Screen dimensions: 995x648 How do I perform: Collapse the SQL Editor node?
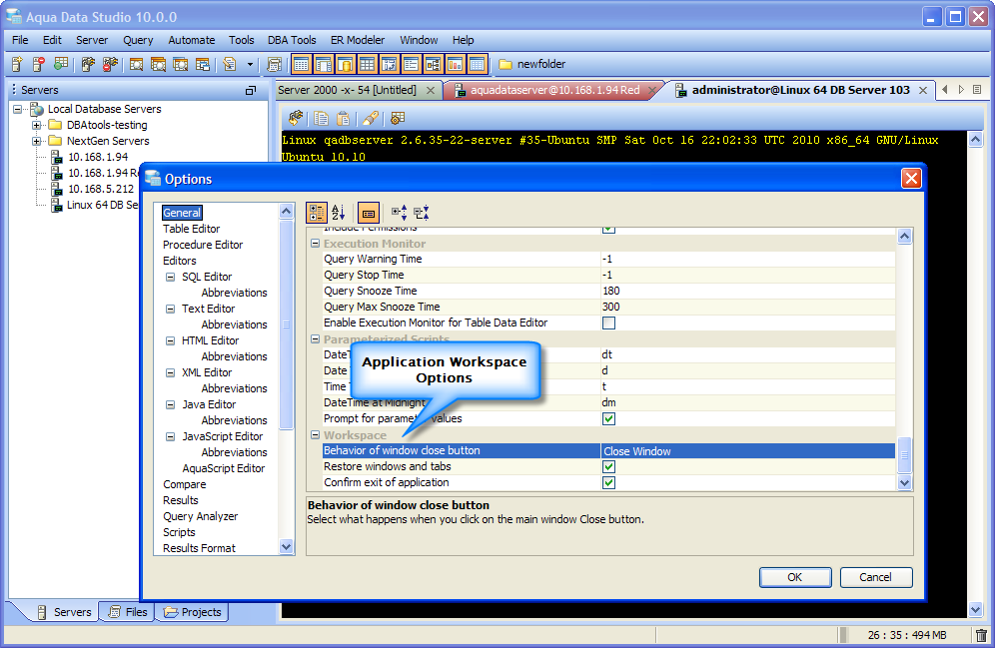click(170, 278)
